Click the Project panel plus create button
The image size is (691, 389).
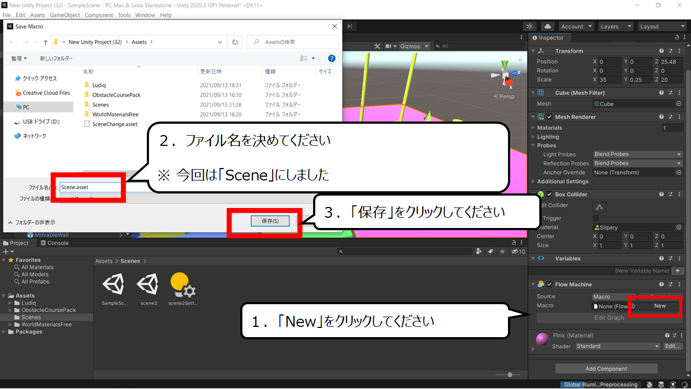(7, 252)
